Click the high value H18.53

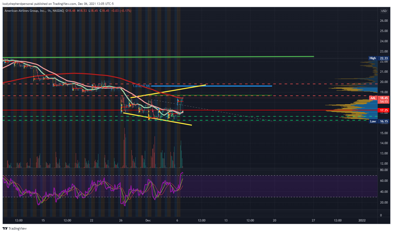[82, 11]
